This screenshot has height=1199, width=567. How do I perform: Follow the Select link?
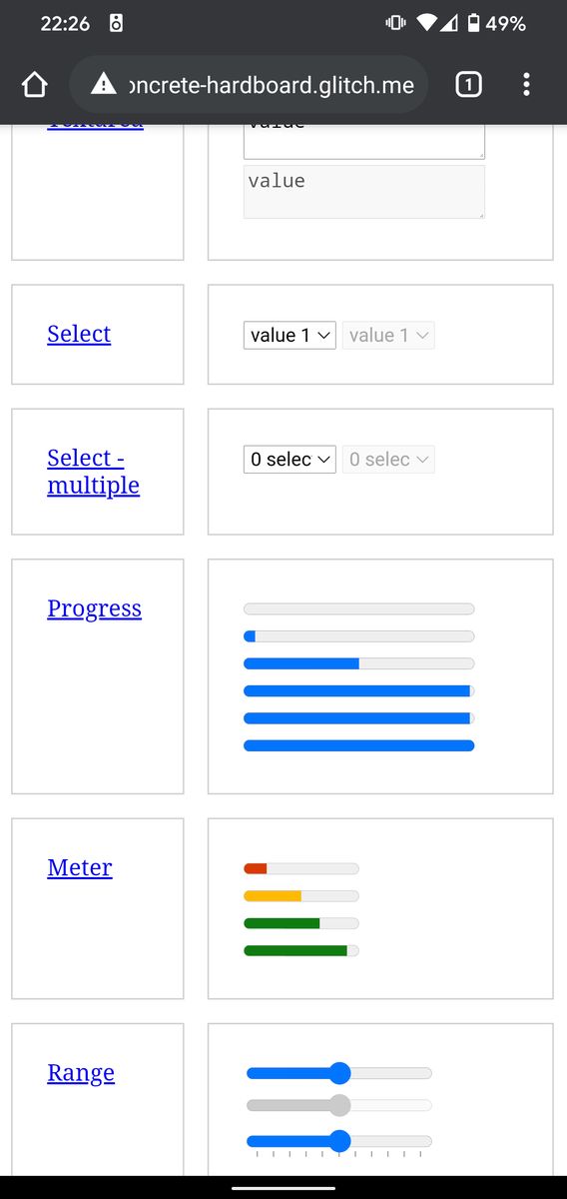(79, 334)
